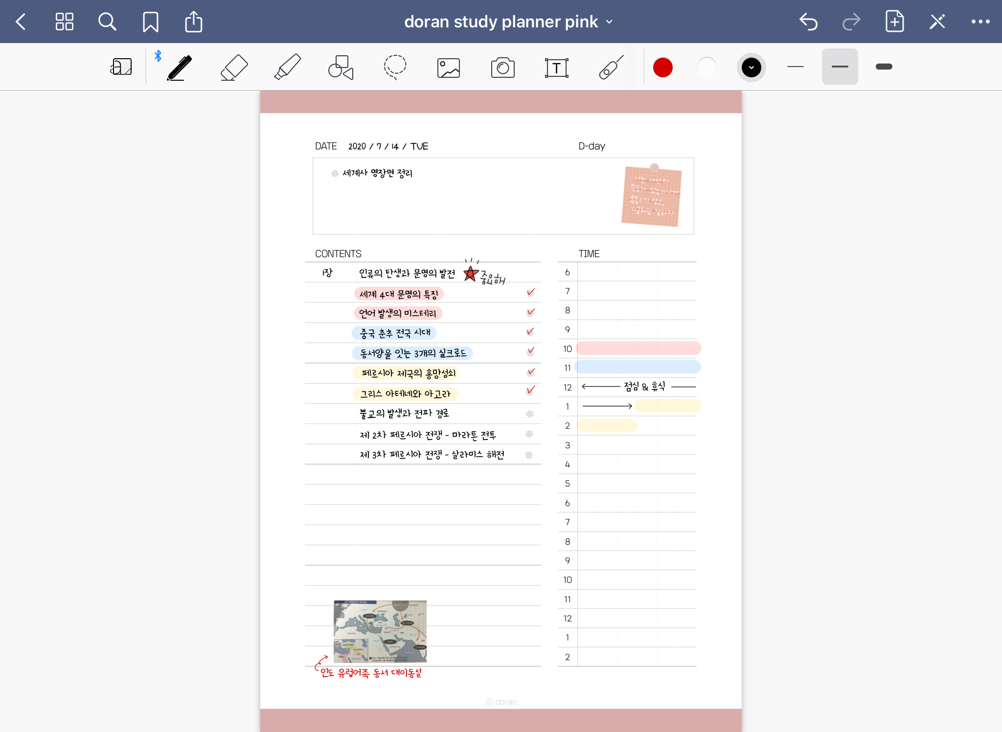
Task: Expand the black color preset options
Action: (x=751, y=67)
